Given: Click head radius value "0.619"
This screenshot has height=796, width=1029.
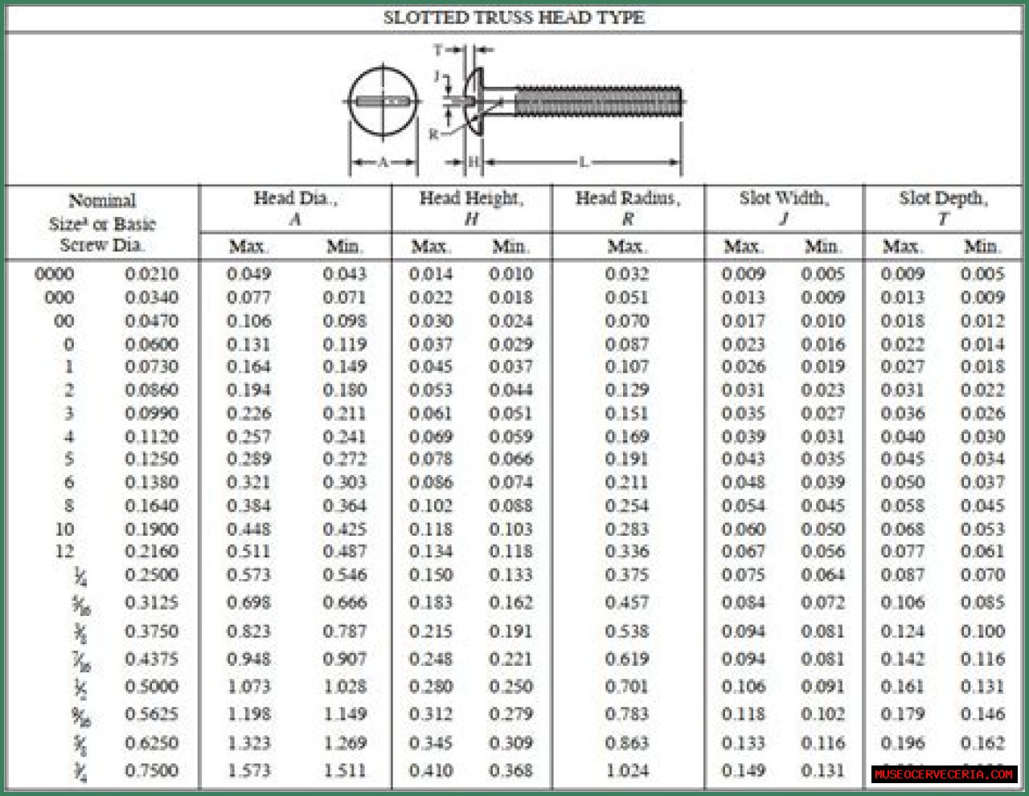Looking at the screenshot, I should 627,659.
